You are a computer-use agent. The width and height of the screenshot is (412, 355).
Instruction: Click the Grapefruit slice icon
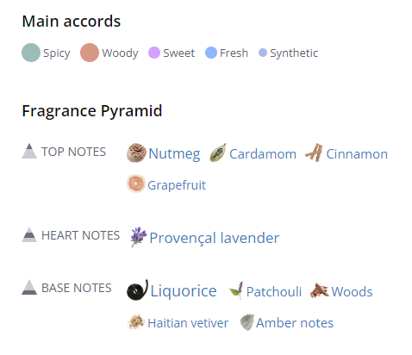point(136,184)
